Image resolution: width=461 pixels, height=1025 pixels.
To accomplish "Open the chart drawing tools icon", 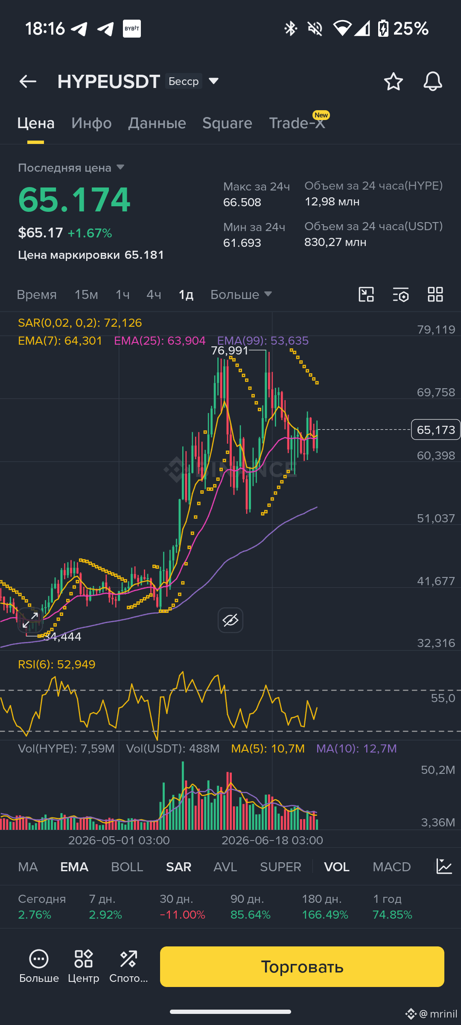I will 366,294.
